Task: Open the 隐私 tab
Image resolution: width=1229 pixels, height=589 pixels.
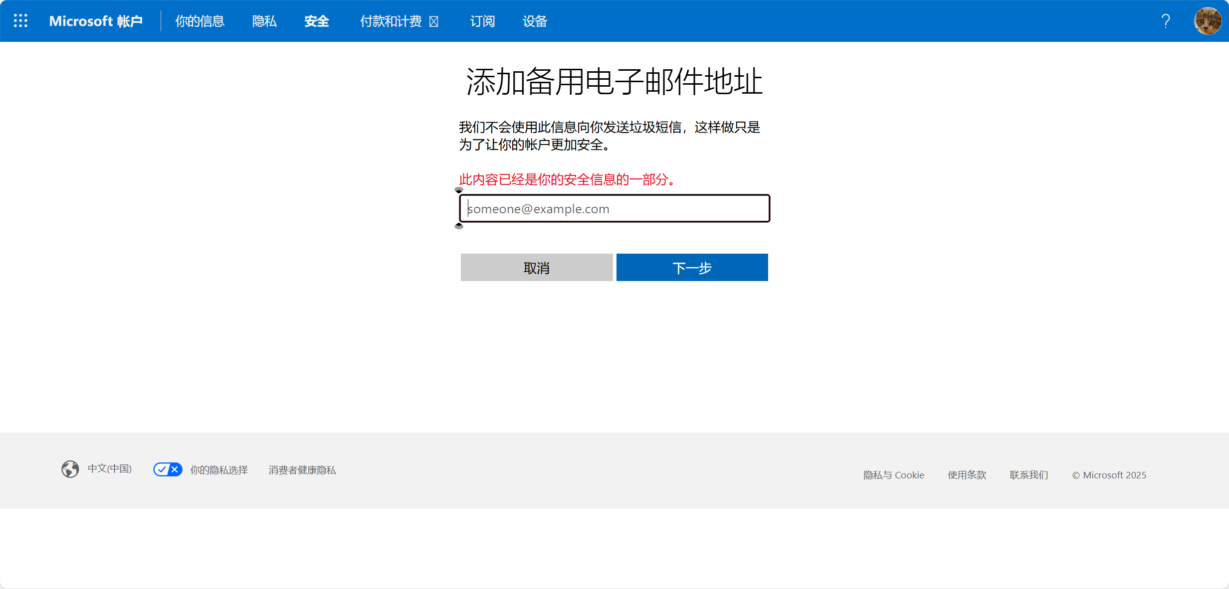Action: point(264,21)
